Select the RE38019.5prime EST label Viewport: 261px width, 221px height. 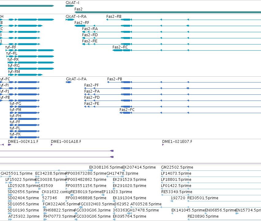click(x=86, y=192)
